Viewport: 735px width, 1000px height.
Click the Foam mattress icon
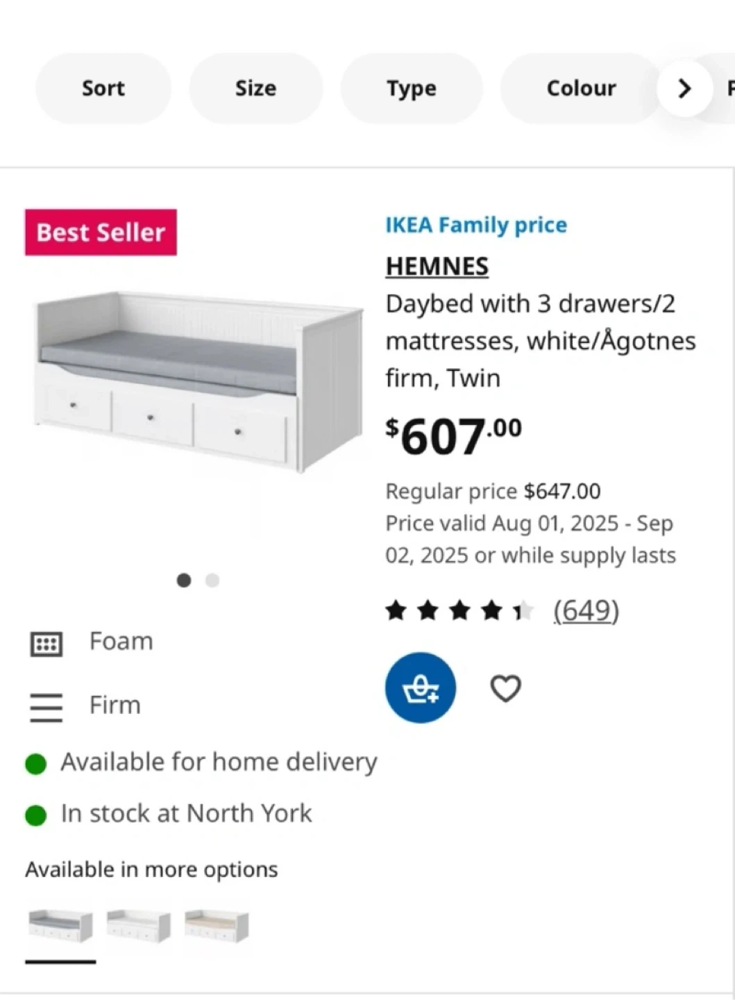click(x=47, y=644)
